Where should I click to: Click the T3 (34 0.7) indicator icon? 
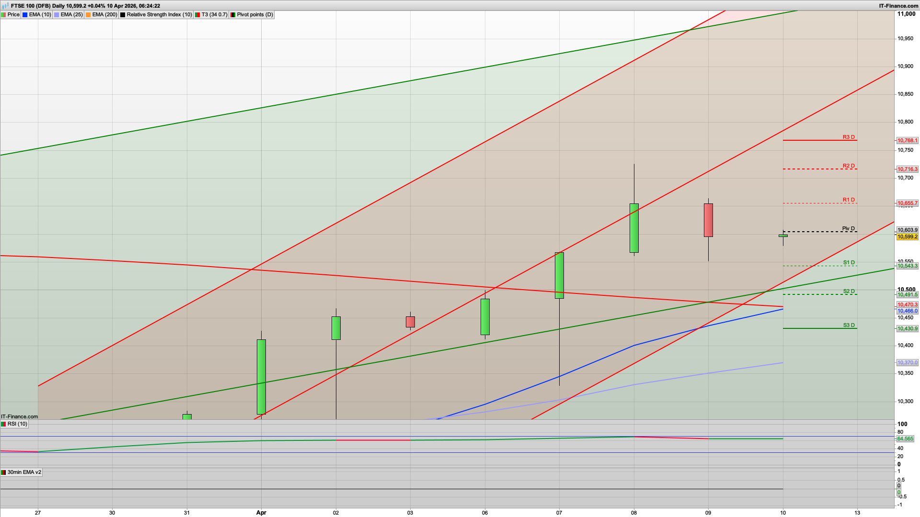197,14
